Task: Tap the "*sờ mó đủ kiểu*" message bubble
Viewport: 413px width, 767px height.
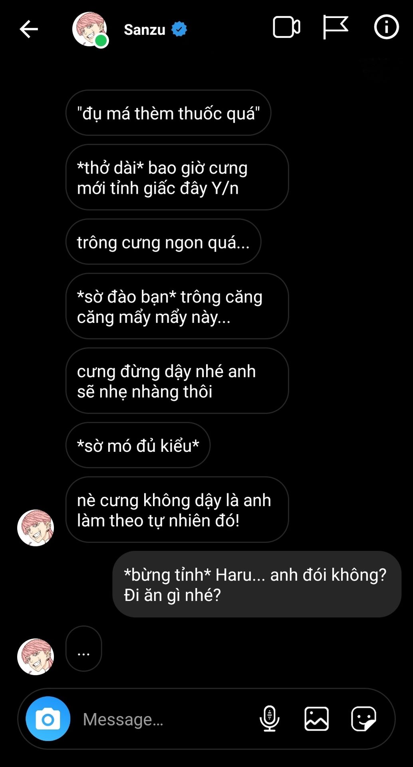Action: click(138, 445)
